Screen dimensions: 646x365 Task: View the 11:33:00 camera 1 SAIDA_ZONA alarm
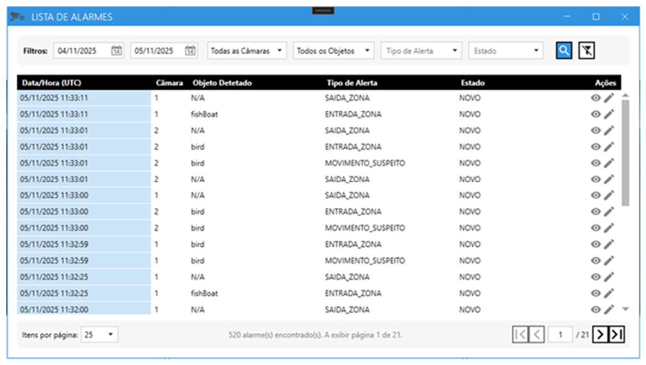pos(596,195)
